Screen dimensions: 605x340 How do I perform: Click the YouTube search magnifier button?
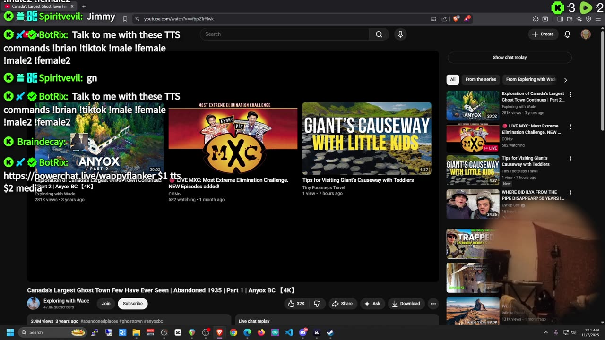click(x=379, y=34)
